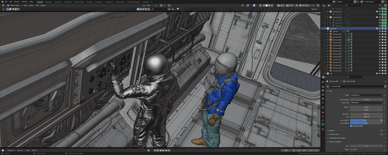This screenshot has width=388, height=155.
Task: Click the outliner filter funnel icon
Action: tap(380, 5)
